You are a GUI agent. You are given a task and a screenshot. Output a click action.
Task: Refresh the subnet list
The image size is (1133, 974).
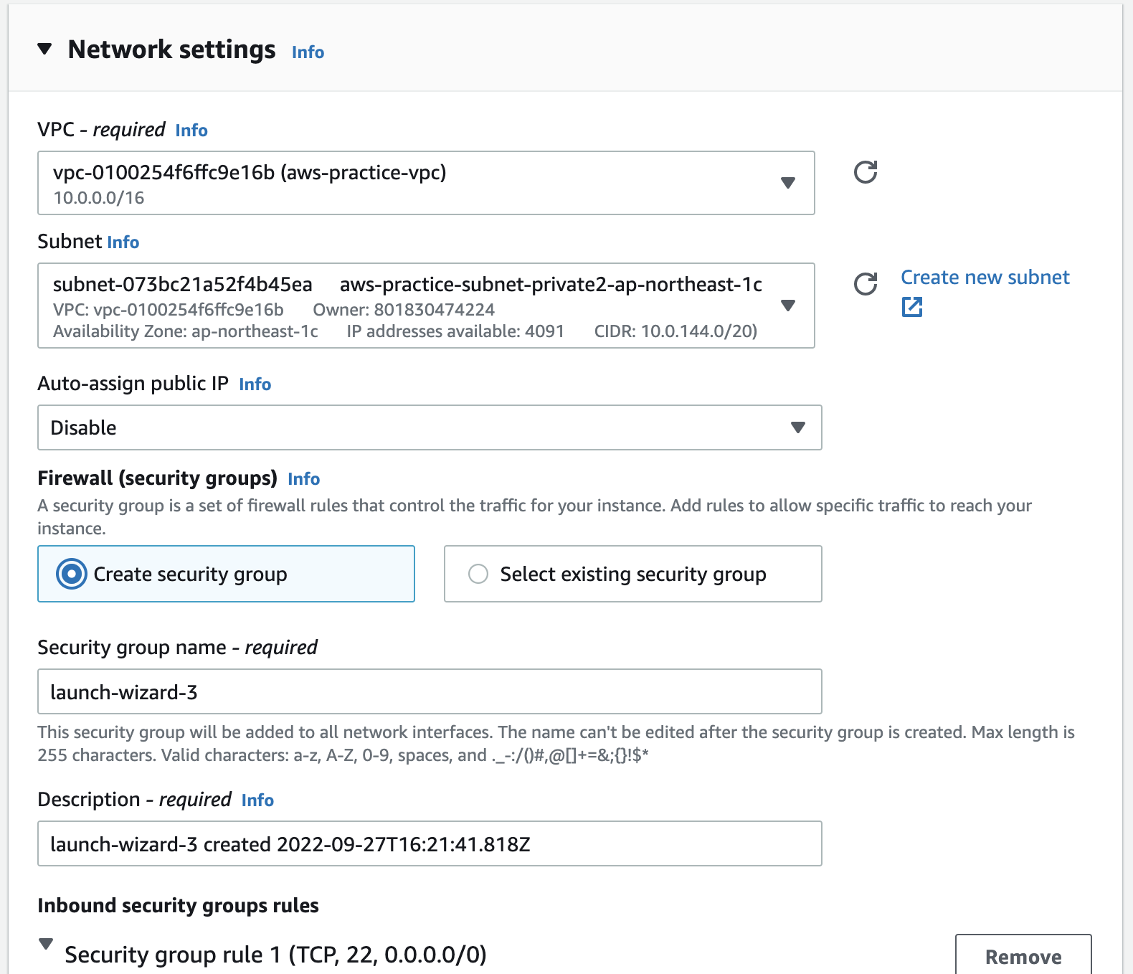(866, 284)
